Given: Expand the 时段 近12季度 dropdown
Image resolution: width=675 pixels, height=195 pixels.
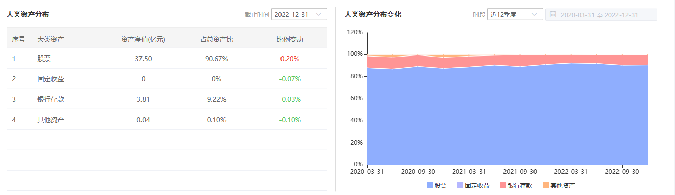Looking at the screenshot, I should (515, 14).
